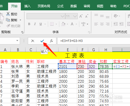
Task: Click the cell containing 罗一民
Action: click(x=18, y=81)
